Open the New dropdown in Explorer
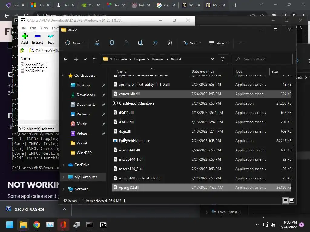Image resolution: width=310 pixels, height=232 pixels. coord(75,43)
